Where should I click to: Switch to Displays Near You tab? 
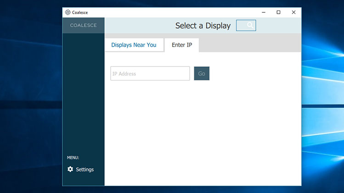[x=134, y=45]
